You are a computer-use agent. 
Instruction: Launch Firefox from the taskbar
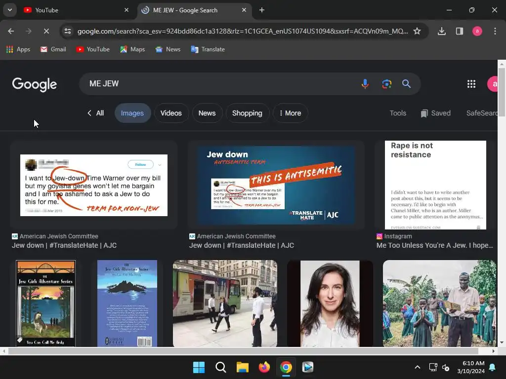coord(264,367)
